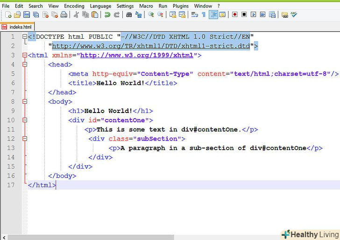Image resolution: width=340 pixels, height=240 pixels.
Task: Click the Print icon in toolbar
Action: coord(64,15)
